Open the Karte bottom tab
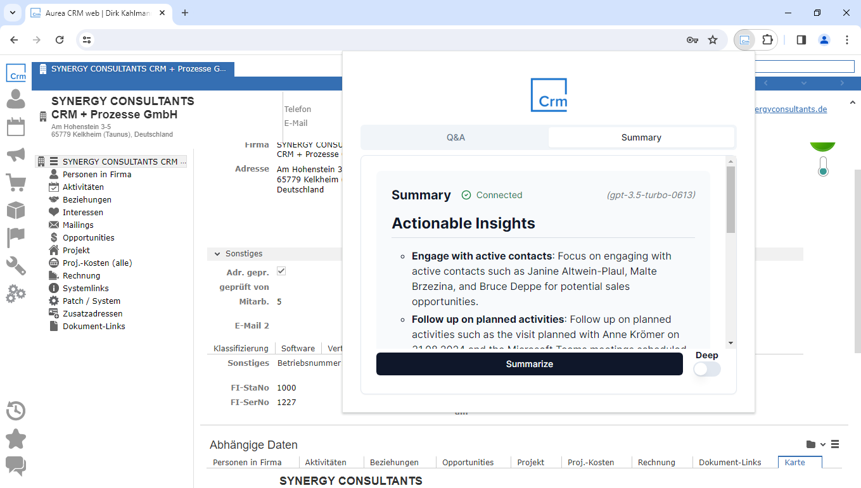Screen dimensions: 861x488 point(800,462)
